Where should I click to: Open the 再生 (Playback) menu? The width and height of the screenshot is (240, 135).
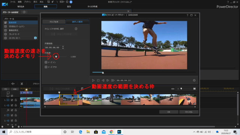42,2
